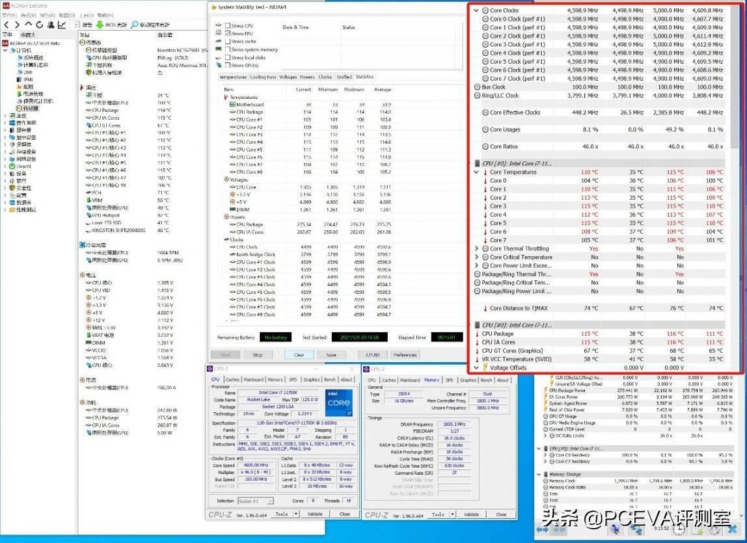Click the black IPMI icon in AIDA64 tree

19,79
